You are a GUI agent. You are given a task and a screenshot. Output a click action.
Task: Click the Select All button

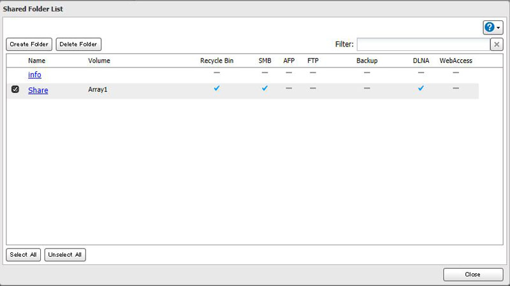click(x=24, y=255)
